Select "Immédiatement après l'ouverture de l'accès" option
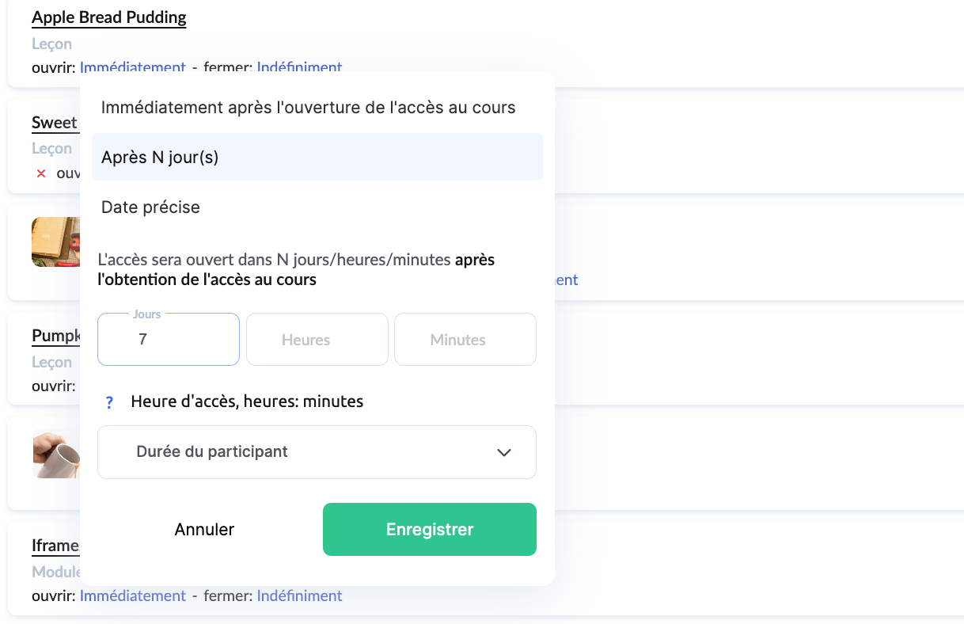This screenshot has height=624, width=964. pos(309,108)
